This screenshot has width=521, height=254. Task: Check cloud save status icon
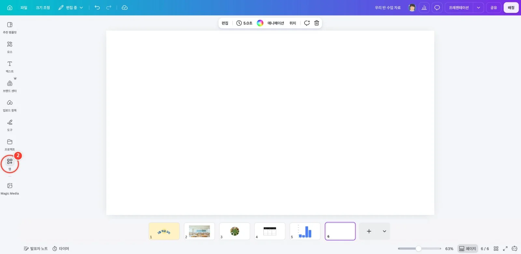(125, 7)
